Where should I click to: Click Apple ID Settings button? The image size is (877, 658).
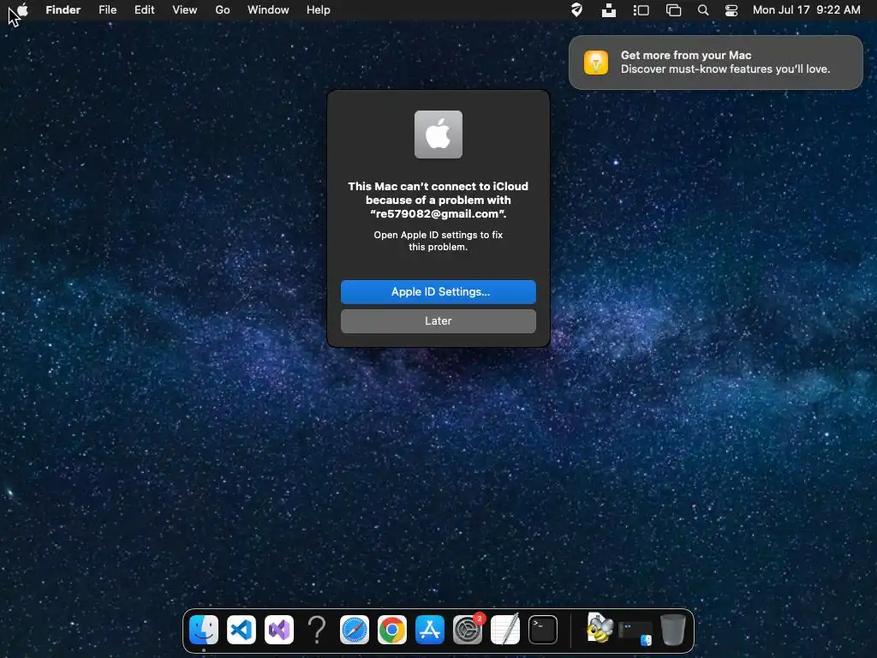(438, 291)
